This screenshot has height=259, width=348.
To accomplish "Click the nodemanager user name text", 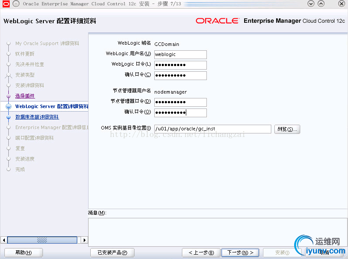I will click(170, 92).
